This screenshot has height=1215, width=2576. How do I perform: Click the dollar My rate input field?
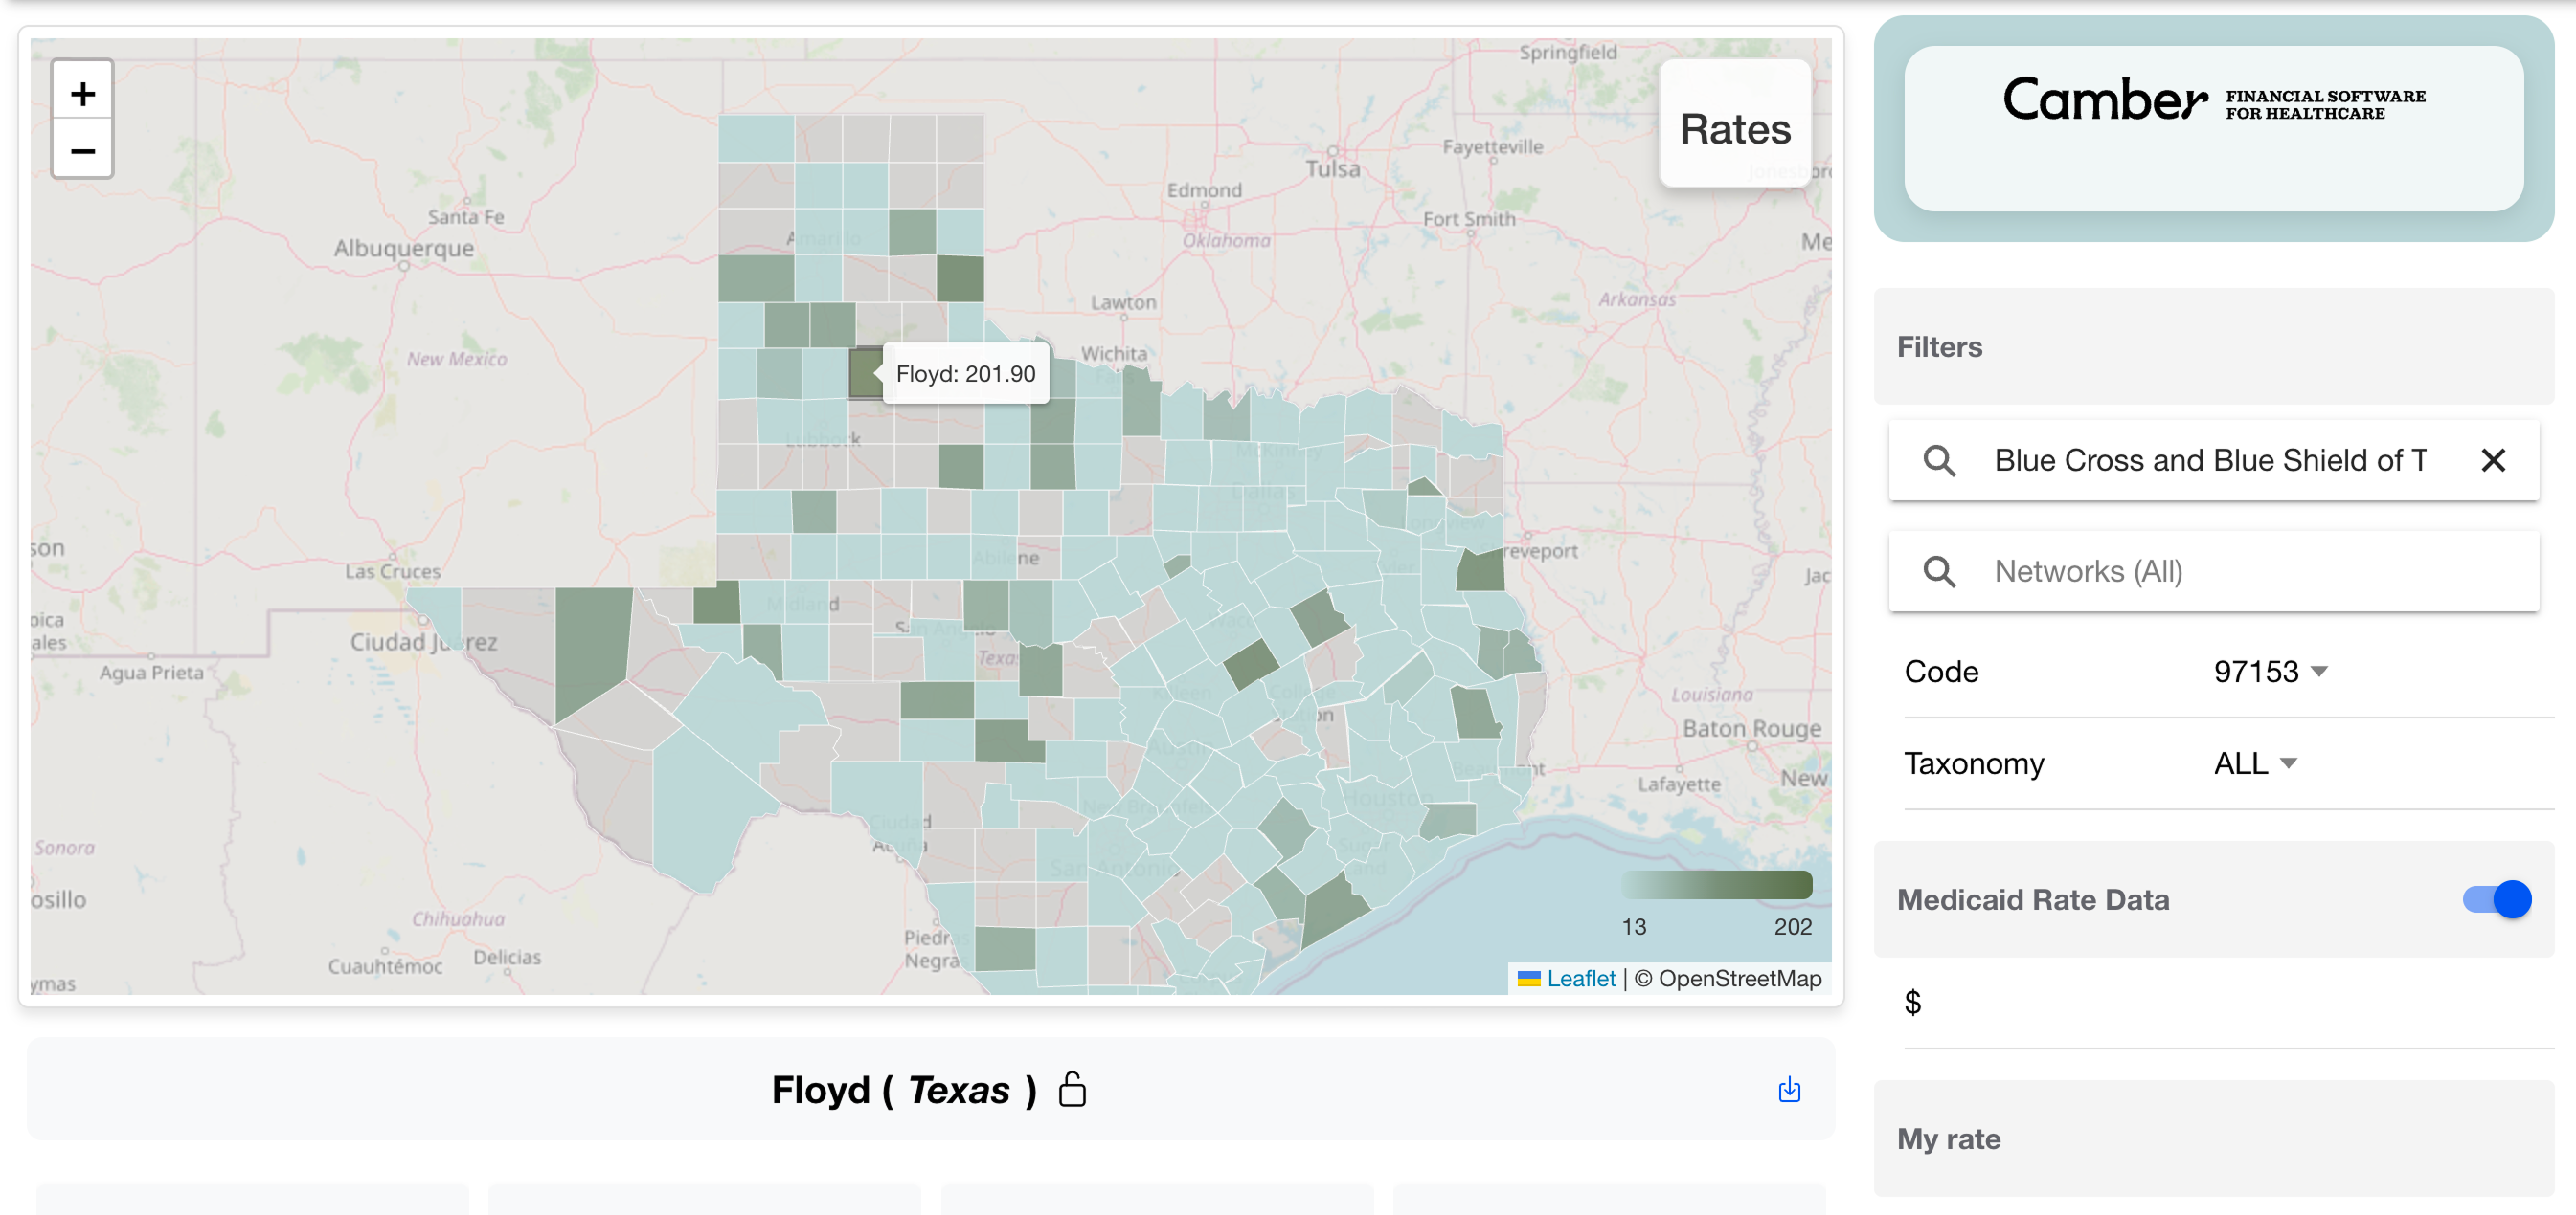[x=2228, y=1003]
